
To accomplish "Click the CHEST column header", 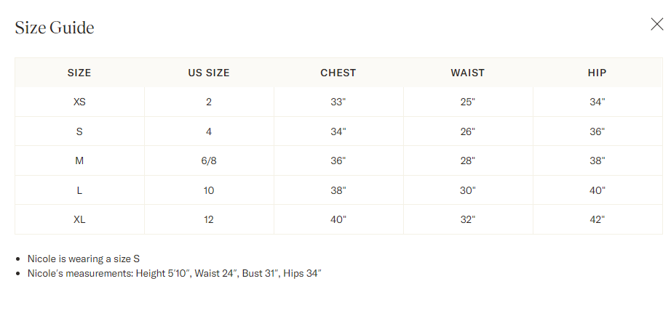I will [x=338, y=73].
